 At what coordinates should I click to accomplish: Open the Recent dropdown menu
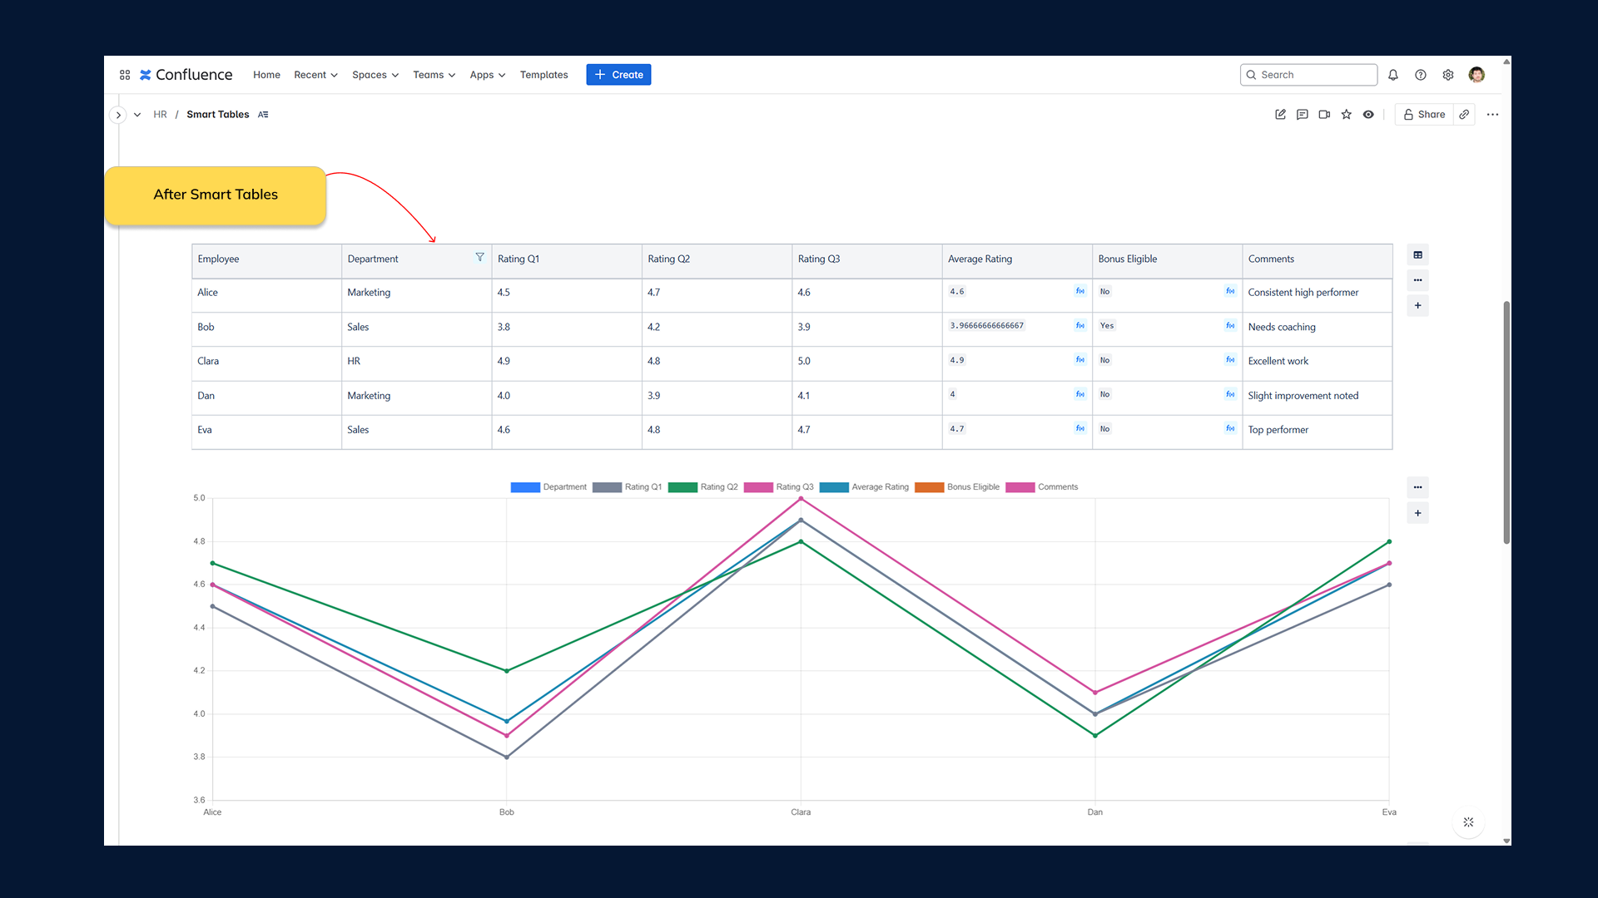[315, 75]
